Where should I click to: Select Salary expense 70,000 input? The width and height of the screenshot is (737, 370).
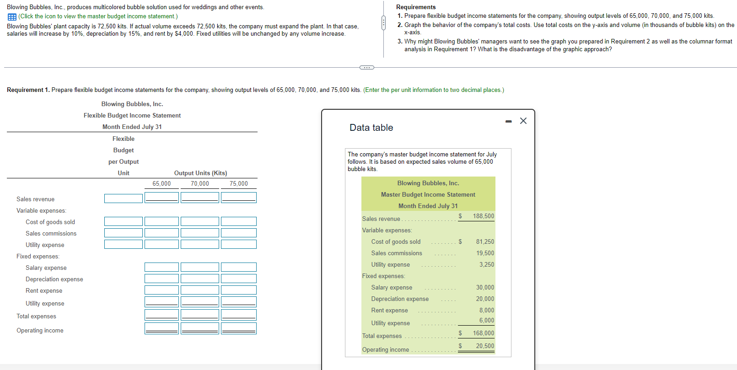pyautogui.click(x=200, y=267)
